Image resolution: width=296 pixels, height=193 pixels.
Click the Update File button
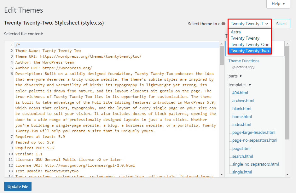point(17,186)
